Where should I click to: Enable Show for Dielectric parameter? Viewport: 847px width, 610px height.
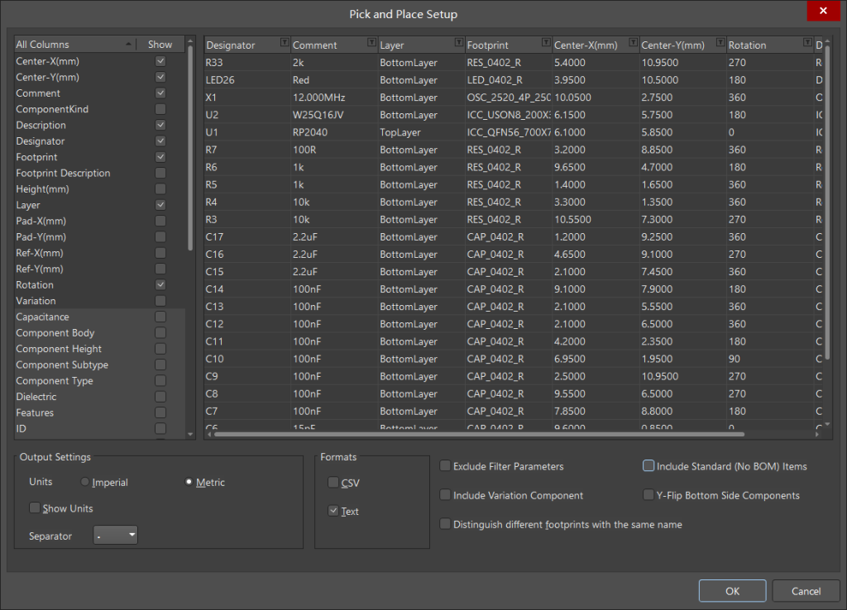pos(160,397)
